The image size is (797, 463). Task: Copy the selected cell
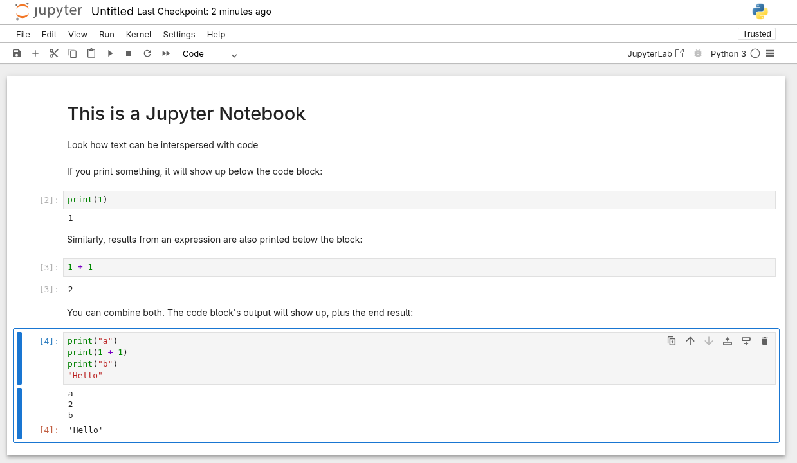[73, 53]
